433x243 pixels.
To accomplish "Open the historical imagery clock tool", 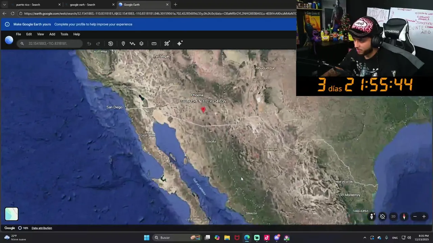I will [111, 44].
